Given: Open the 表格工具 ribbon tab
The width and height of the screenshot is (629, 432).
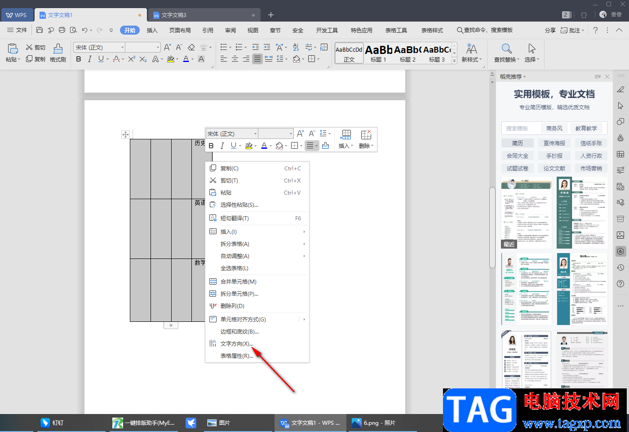Looking at the screenshot, I should [396, 30].
